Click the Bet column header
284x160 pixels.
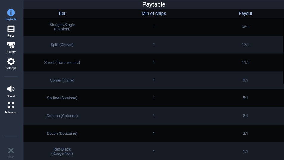click(x=62, y=13)
